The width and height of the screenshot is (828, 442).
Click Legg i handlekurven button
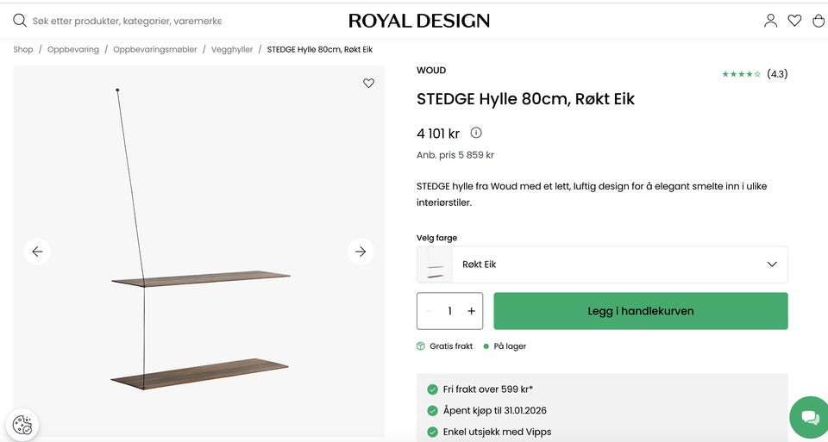coord(640,311)
